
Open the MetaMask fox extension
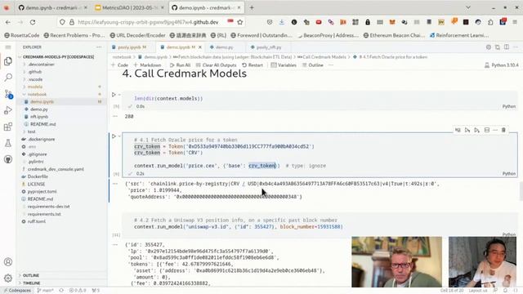coord(392,22)
